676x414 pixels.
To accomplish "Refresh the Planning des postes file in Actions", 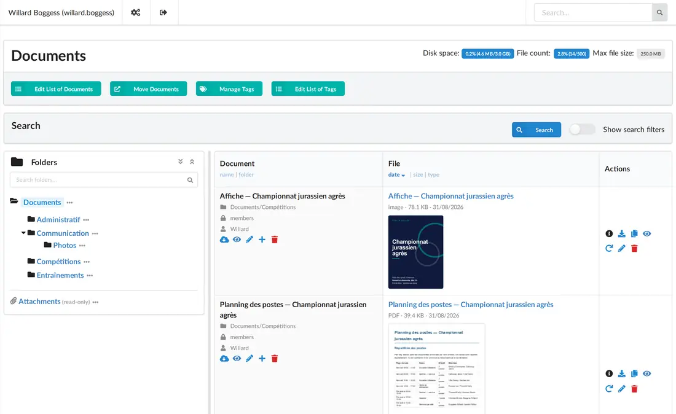I will click(x=609, y=389).
